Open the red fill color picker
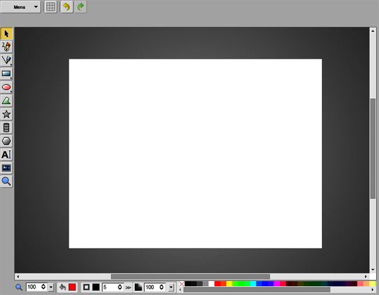The height and width of the screenshot is (295, 379). (72, 287)
